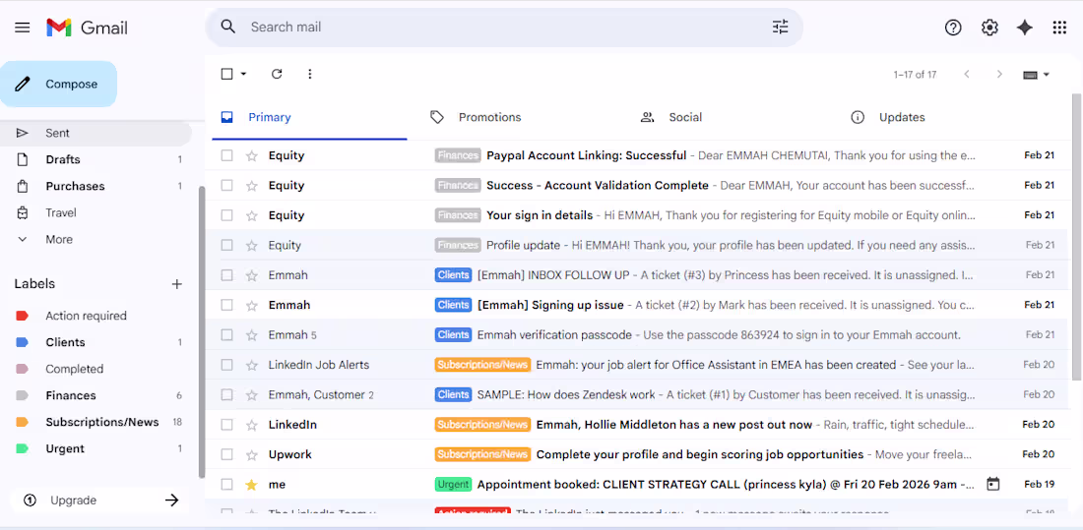Screen dimensions: 1083x530
Task: Open Profile update email from Equity
Action: click(638, 245)
